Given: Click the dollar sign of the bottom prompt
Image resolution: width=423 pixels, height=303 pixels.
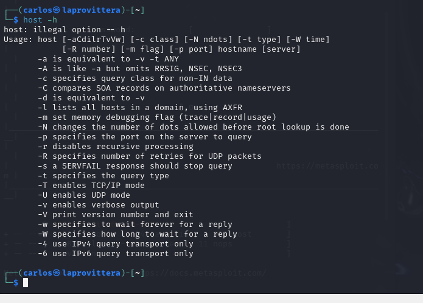Looking at the screenshot, I should 16,282.
